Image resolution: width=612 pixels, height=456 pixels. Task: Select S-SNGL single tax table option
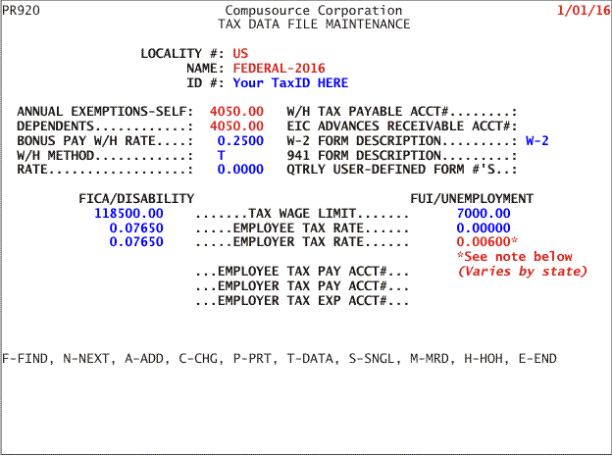tap(372, 359)
